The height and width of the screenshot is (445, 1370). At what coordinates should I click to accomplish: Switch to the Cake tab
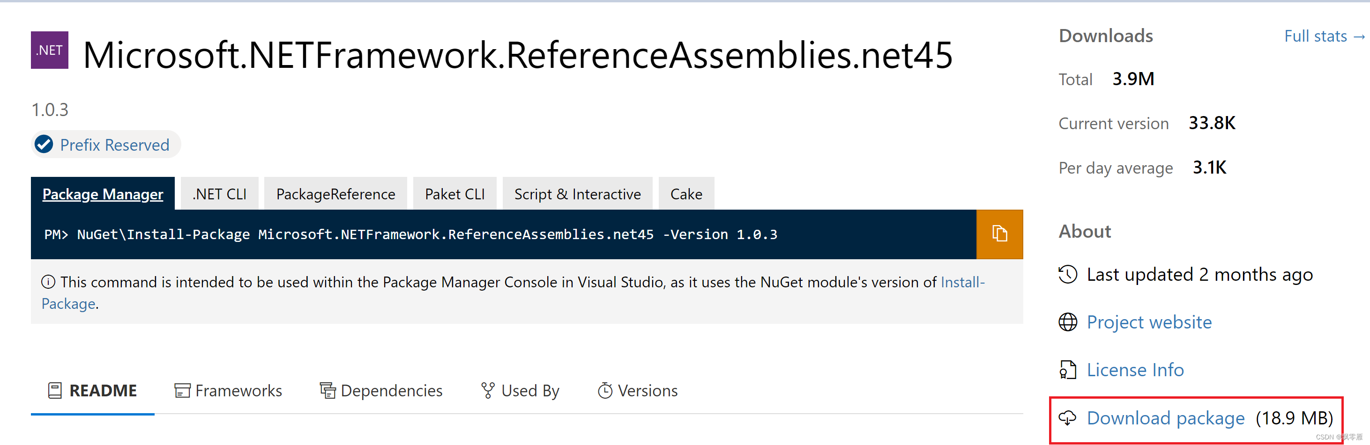point(685,194)
